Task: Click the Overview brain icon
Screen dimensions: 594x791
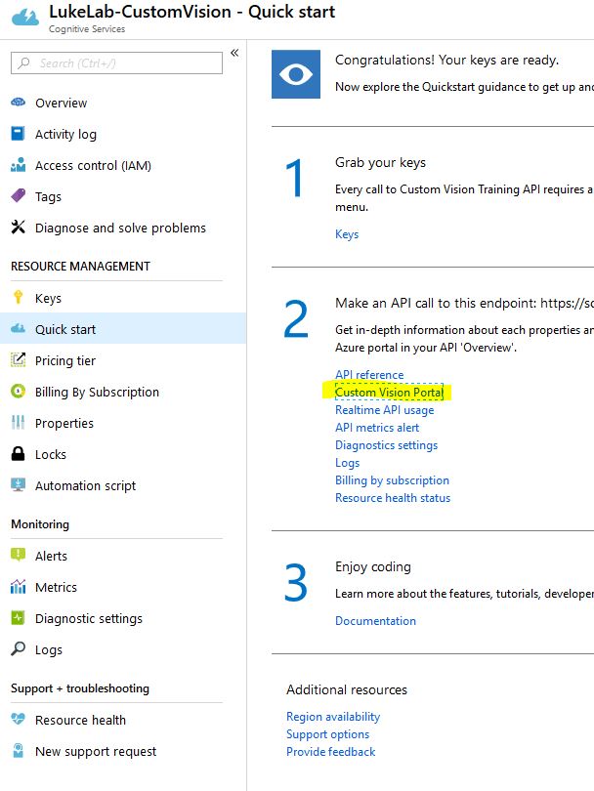Action: point(19,103)
